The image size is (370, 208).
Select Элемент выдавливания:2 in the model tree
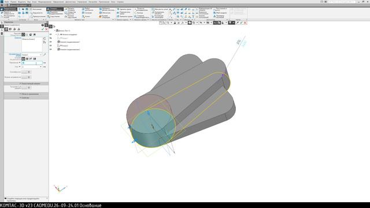(69, 50)
